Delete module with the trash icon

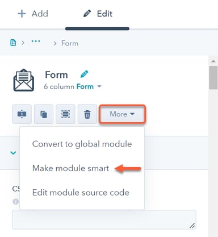click(x=87, y=114)
